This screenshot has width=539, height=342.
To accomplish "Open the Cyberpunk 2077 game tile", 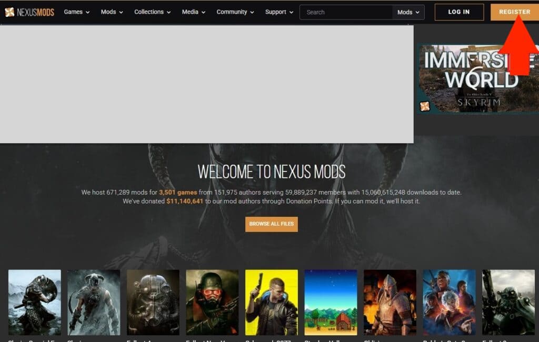I will (x=272, y=303).
